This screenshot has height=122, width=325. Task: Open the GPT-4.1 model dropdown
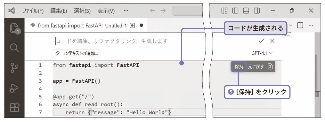(x=262, y=53)
